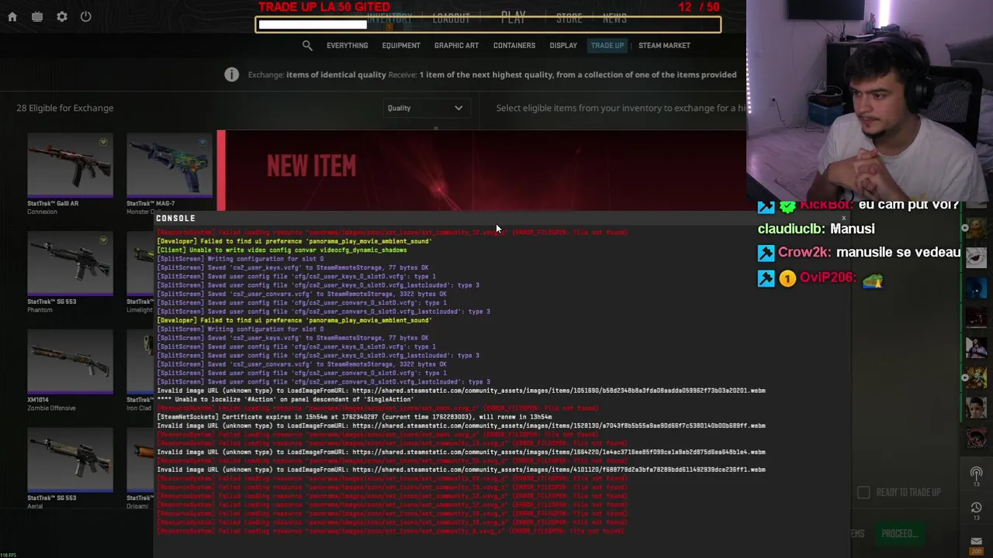Close the console with the x
This screenshot has height=558, width=993.
844,219
